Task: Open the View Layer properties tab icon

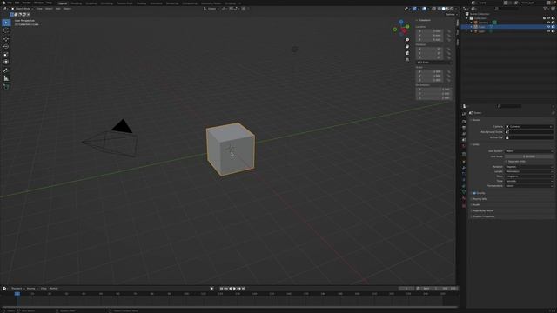Action: tap(464, 134)
